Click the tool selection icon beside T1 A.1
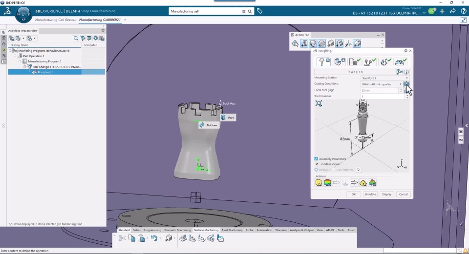469x254 pixels. [399, 72]
